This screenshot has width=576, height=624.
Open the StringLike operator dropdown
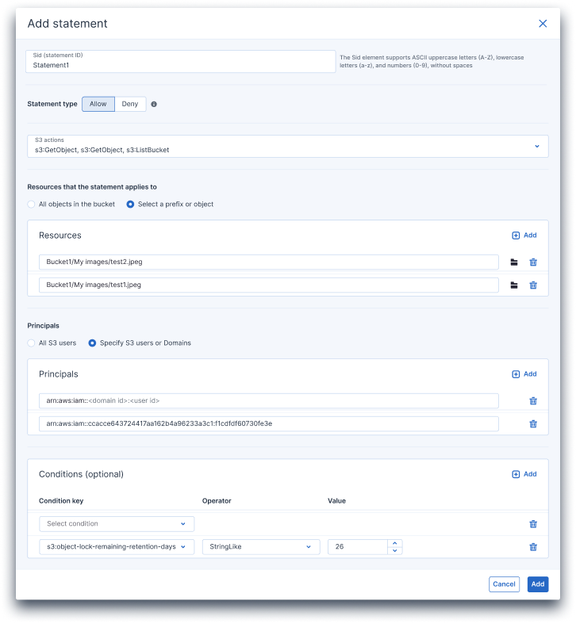pyautogui.click(x=261, y=547)
